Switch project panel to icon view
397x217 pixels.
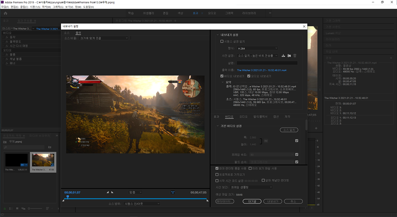[x=17, y=208]
